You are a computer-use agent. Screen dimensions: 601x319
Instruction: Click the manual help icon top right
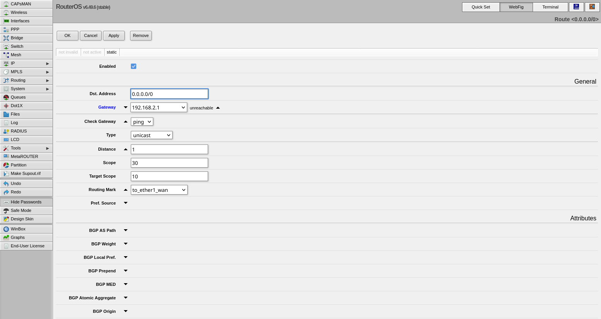click(x=576, y=7)
